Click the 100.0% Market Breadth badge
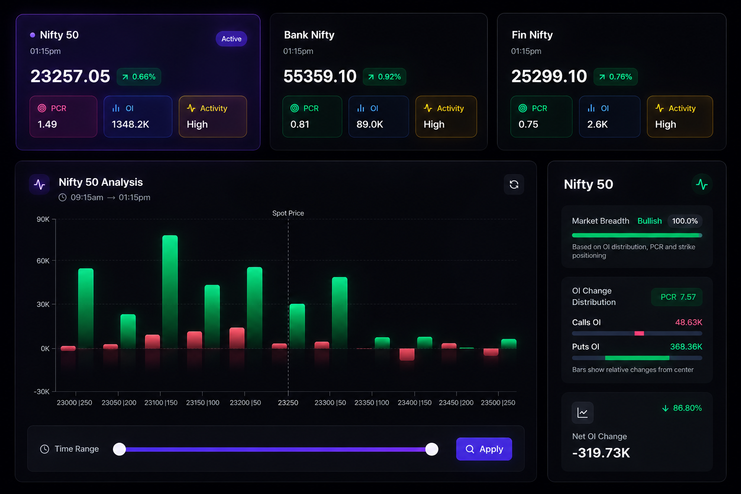 685,221
